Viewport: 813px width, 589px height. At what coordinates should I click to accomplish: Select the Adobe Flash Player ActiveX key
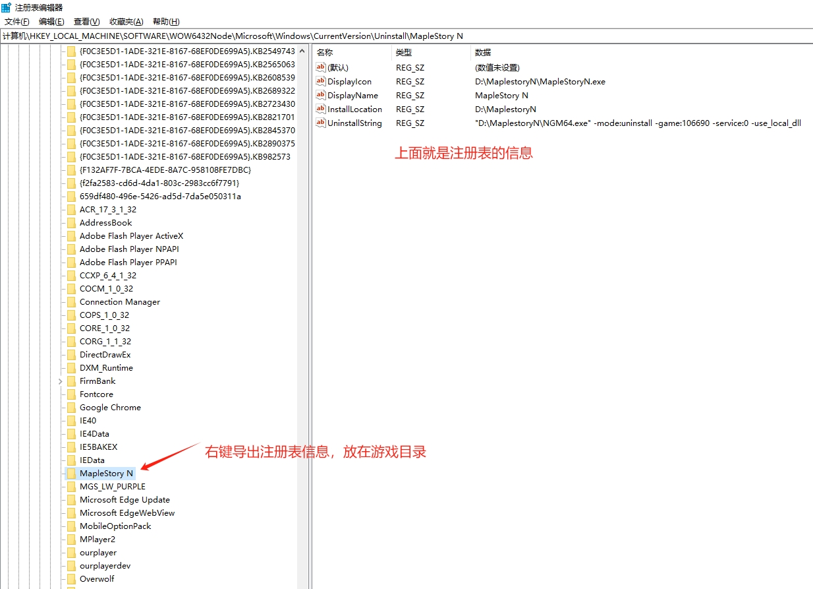coord(131,236)
